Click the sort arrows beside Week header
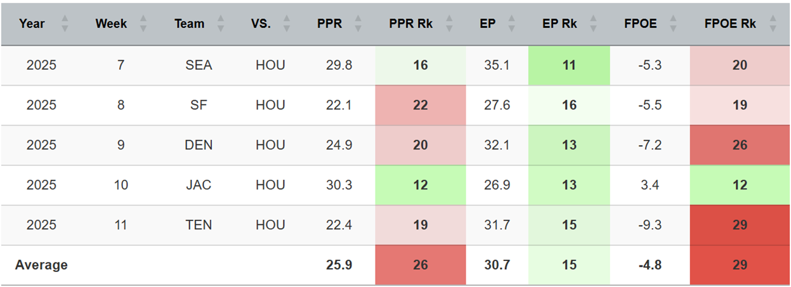The image size is (791, 287). coord(143,24)
